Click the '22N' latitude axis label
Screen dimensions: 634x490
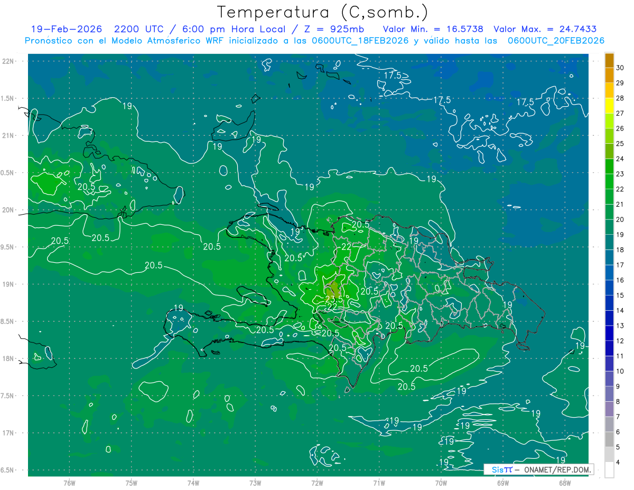click(8, 61)
